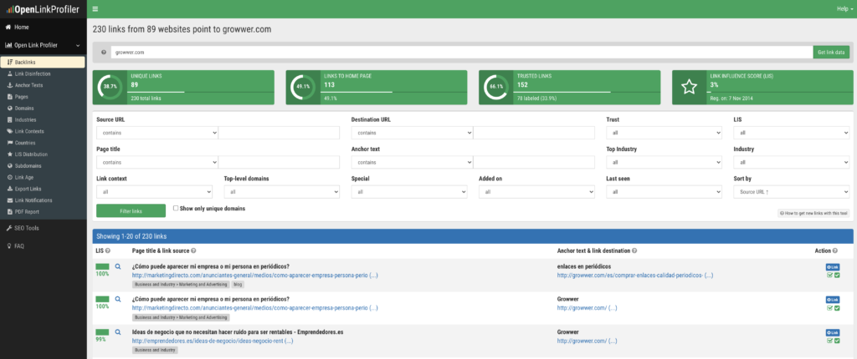
Task: Click the Get link data button
Action: [831, 53]
